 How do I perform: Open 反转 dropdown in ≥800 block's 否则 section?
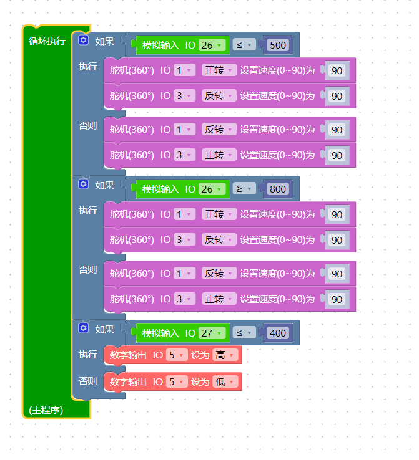click(219, 274)
